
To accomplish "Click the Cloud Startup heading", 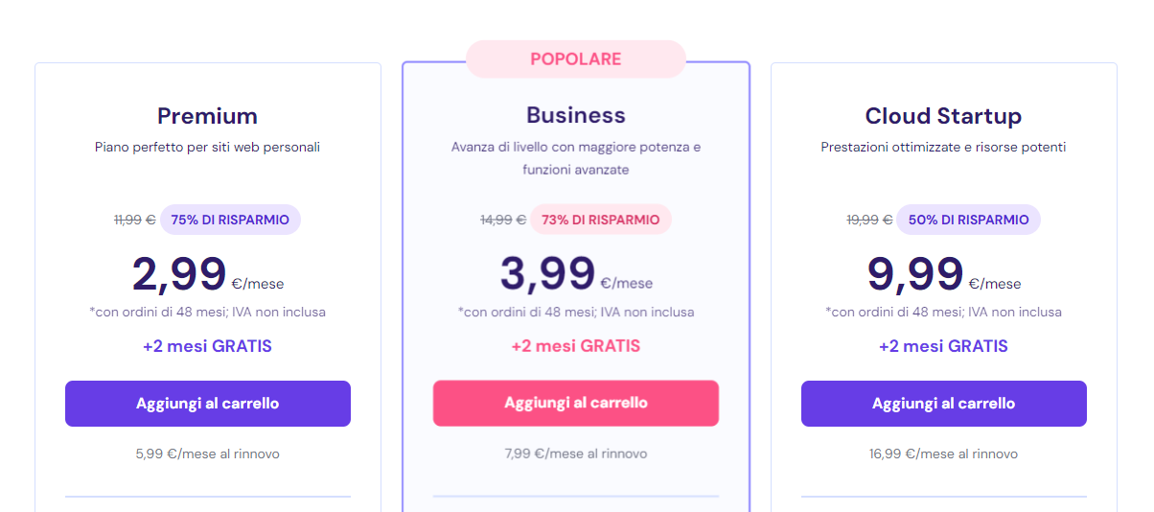I will pyautogui.click(x=943, y=116).
